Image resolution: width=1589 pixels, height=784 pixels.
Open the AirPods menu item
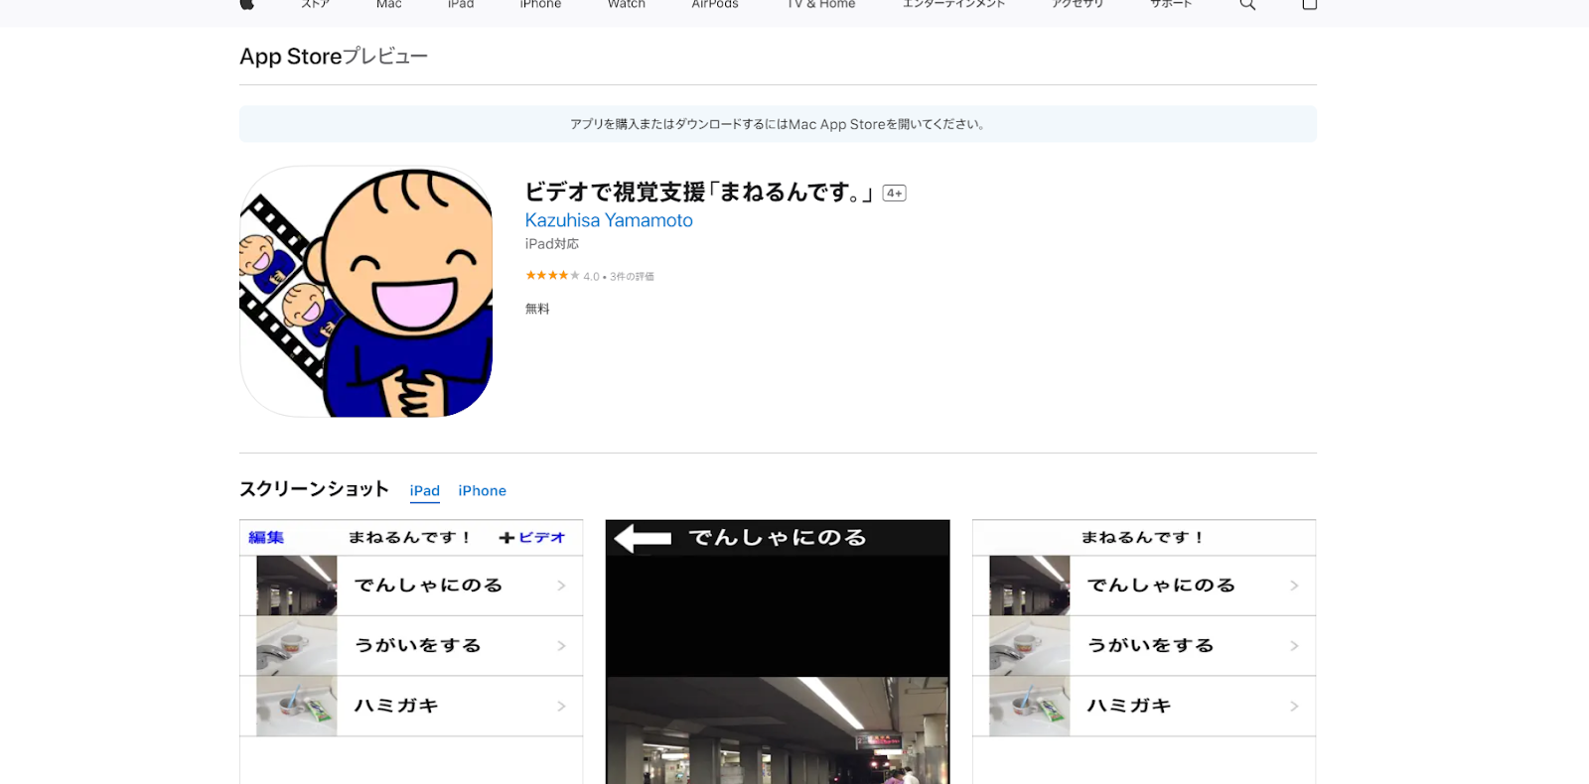tap(715, 4)
